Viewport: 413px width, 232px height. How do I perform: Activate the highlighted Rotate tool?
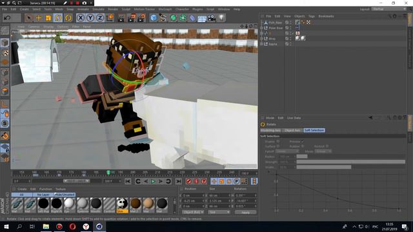tap(58, 18)
